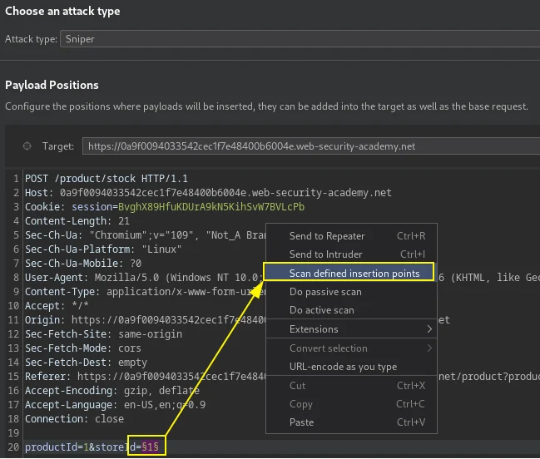
Task: Click the session cookie value text
Action: 211,207
